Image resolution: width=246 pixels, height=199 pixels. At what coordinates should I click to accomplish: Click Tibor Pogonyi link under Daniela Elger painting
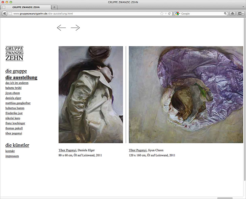67,150
